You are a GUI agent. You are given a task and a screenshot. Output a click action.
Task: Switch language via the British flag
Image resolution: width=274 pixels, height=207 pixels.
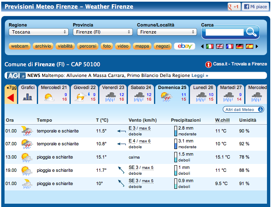220,46
